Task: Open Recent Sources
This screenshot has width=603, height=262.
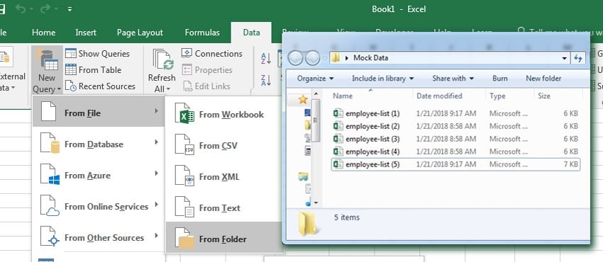Action: tap(100, 86)
